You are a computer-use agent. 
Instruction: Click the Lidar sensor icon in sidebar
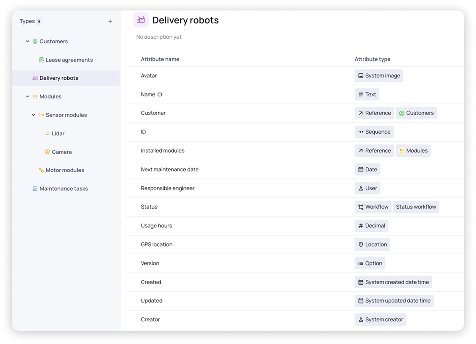click(47, 134)
